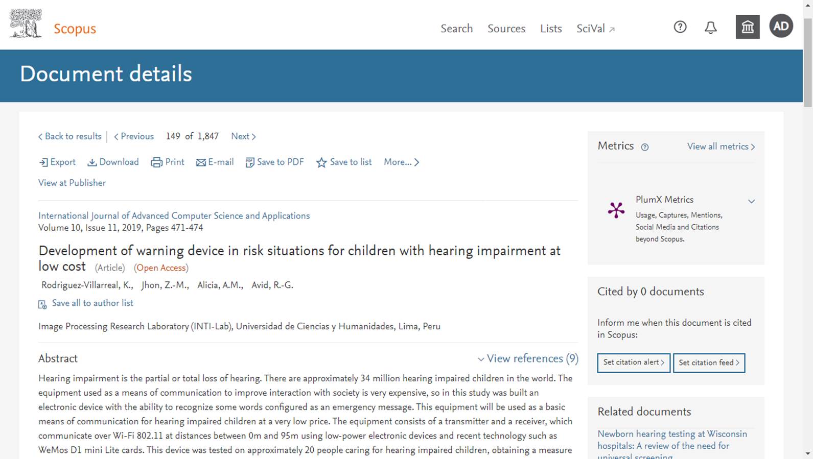Viewport: 813px width, 459px height.
Task: Go to Next document result
Action: pos(243,136)
